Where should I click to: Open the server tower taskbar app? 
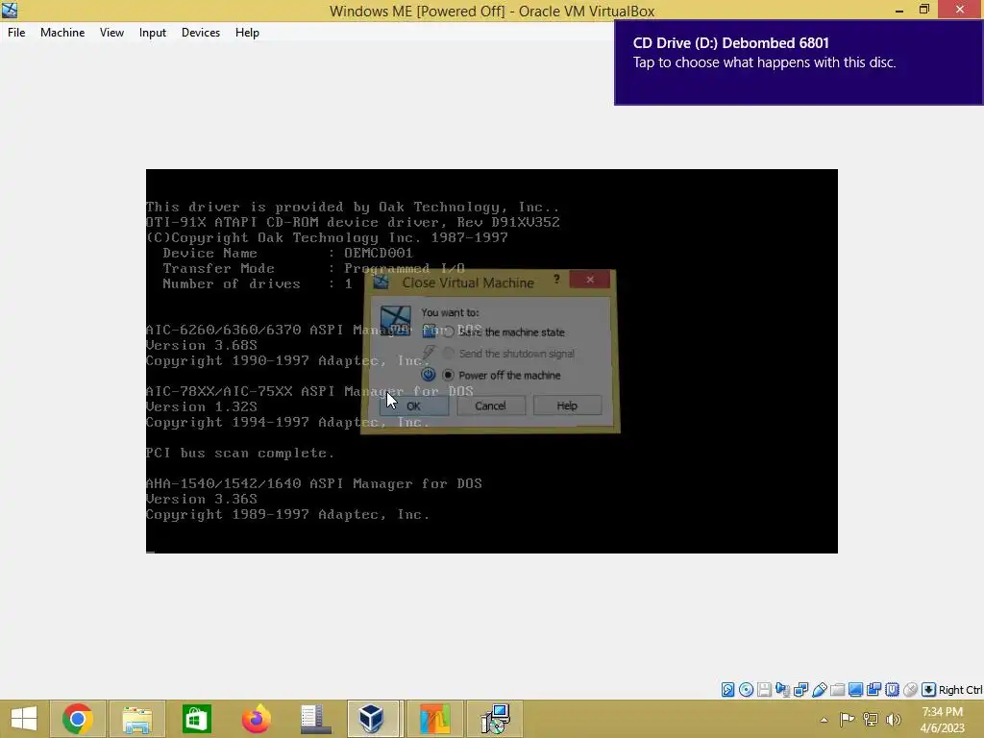click(315, 719)
